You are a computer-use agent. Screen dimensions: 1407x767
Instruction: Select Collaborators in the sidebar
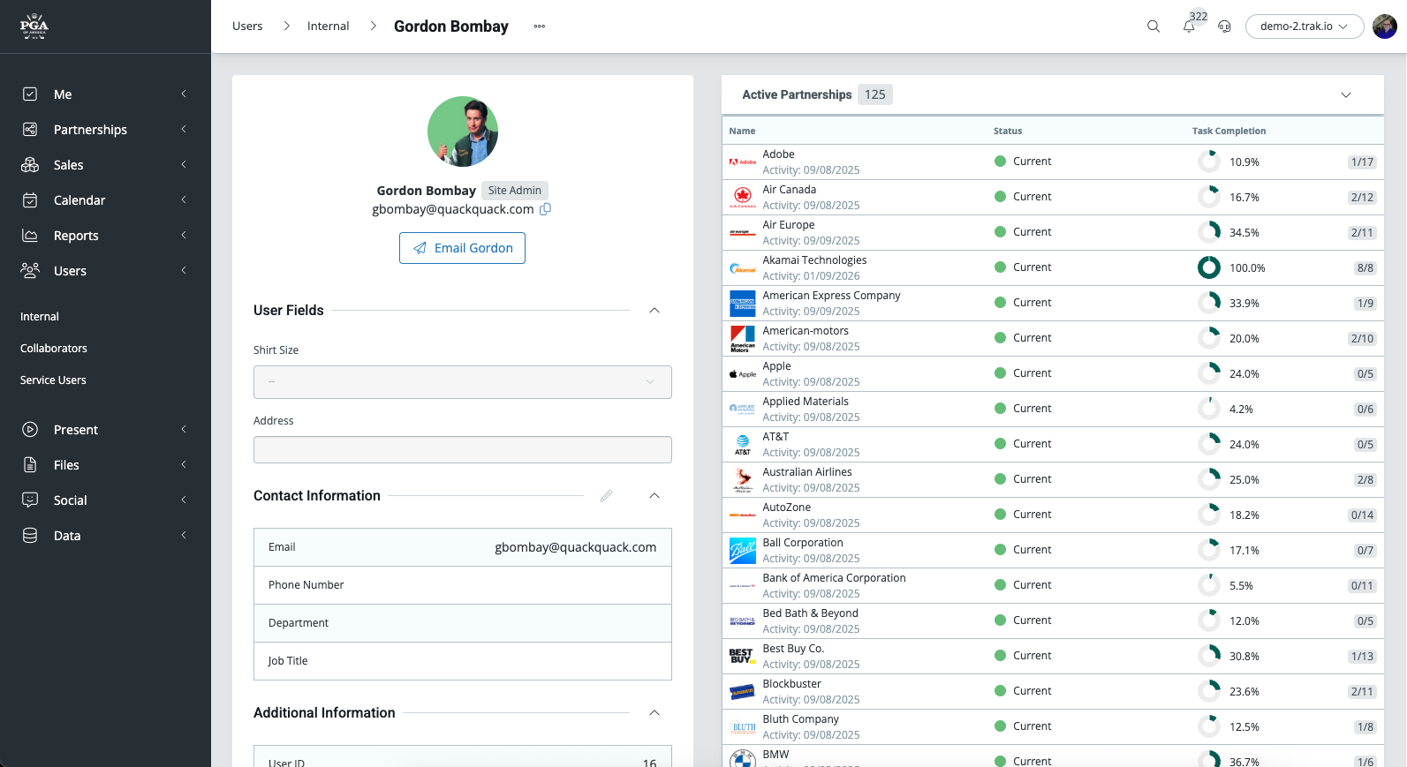click(x=54, y=349)
